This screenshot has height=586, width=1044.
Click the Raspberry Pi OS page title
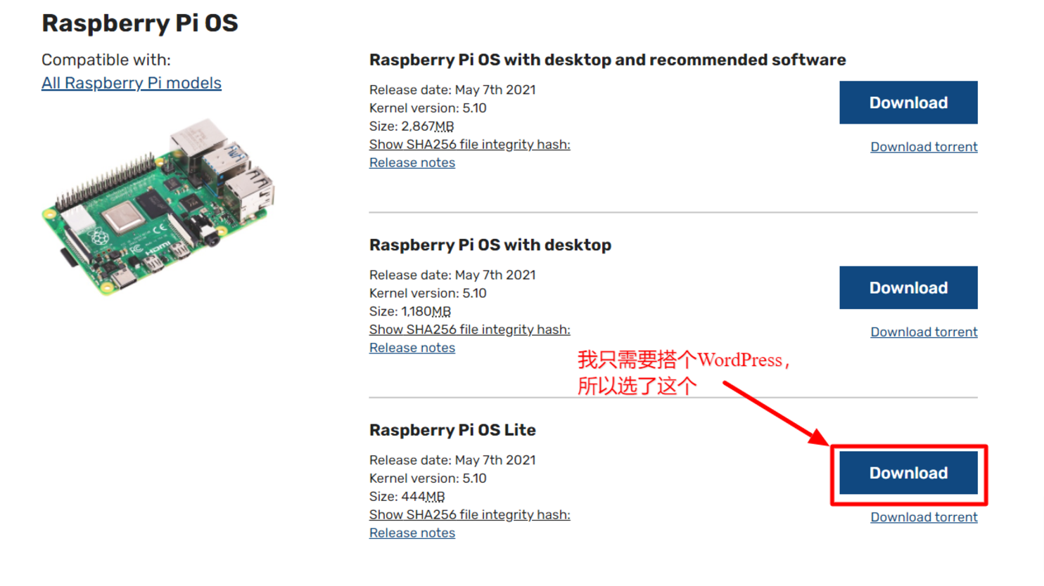[140, 23]
